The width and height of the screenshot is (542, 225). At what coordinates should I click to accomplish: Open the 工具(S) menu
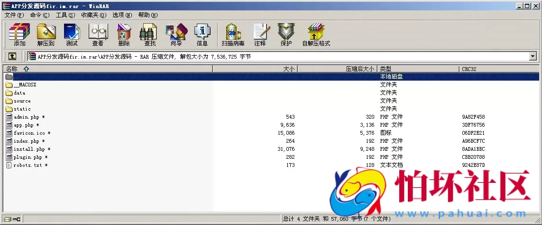click(65, 15)
